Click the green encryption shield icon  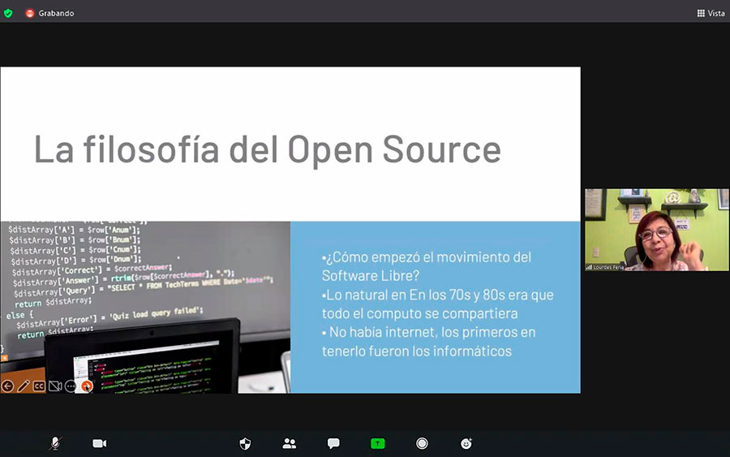pos(8,13)
